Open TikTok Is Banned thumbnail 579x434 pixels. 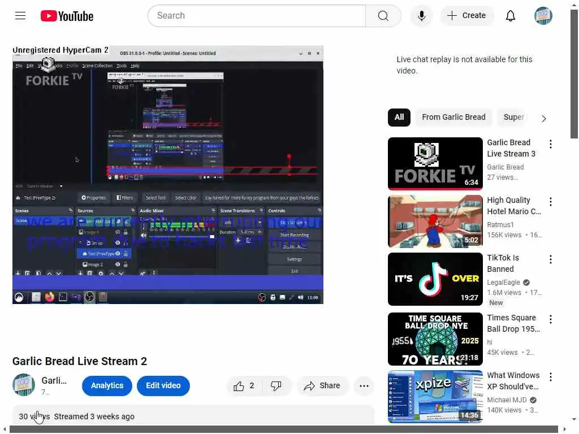point(435,279)
